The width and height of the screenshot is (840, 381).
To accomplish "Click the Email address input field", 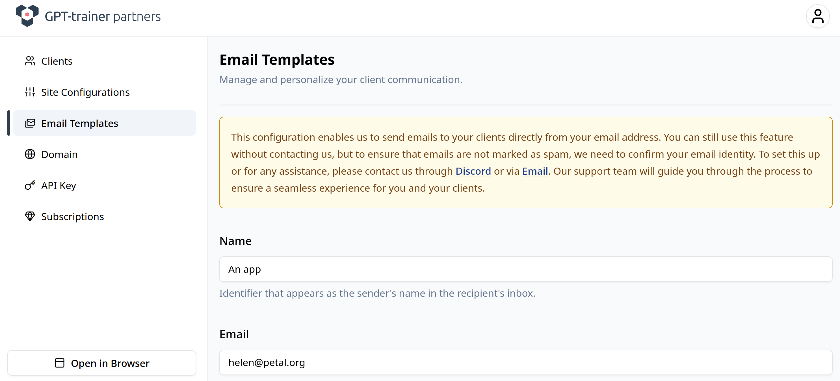I will [525, 362].
